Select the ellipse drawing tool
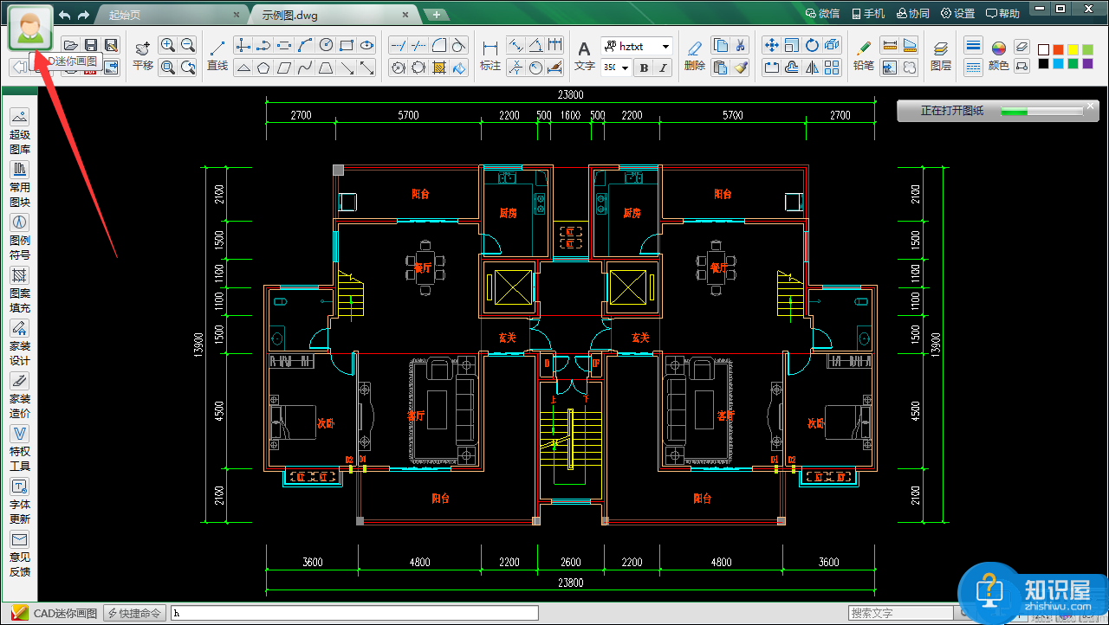Image resolution: width=1109 pixels, height=625 pixels. tap(367, 45)
